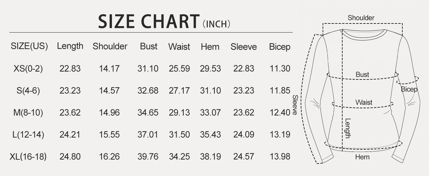Click the XL bust value 39.76
This screenshot has height=176, width=429.
coord(148,157)
